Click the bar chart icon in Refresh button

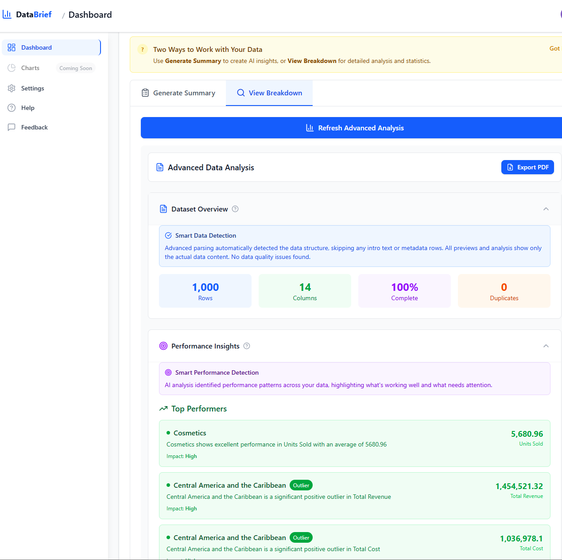[310, 128]
